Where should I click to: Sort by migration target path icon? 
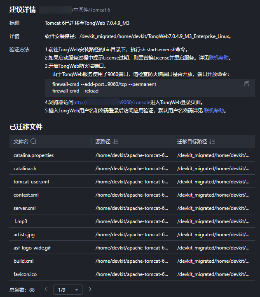(x=212, y=142)
